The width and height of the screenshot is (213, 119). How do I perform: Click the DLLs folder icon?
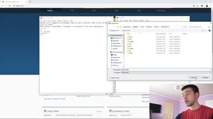tap(128, 37)
